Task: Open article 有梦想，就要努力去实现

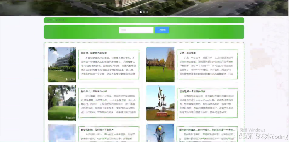Action: [94, 53]
